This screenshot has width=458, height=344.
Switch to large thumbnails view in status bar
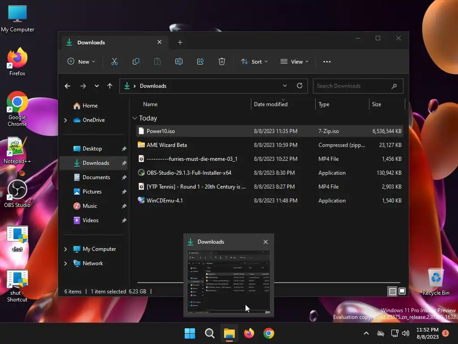pyautogui.click(x=402, y=291)
